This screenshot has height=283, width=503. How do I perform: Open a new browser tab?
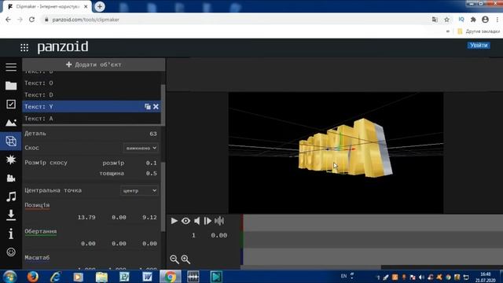click(100, 6)
